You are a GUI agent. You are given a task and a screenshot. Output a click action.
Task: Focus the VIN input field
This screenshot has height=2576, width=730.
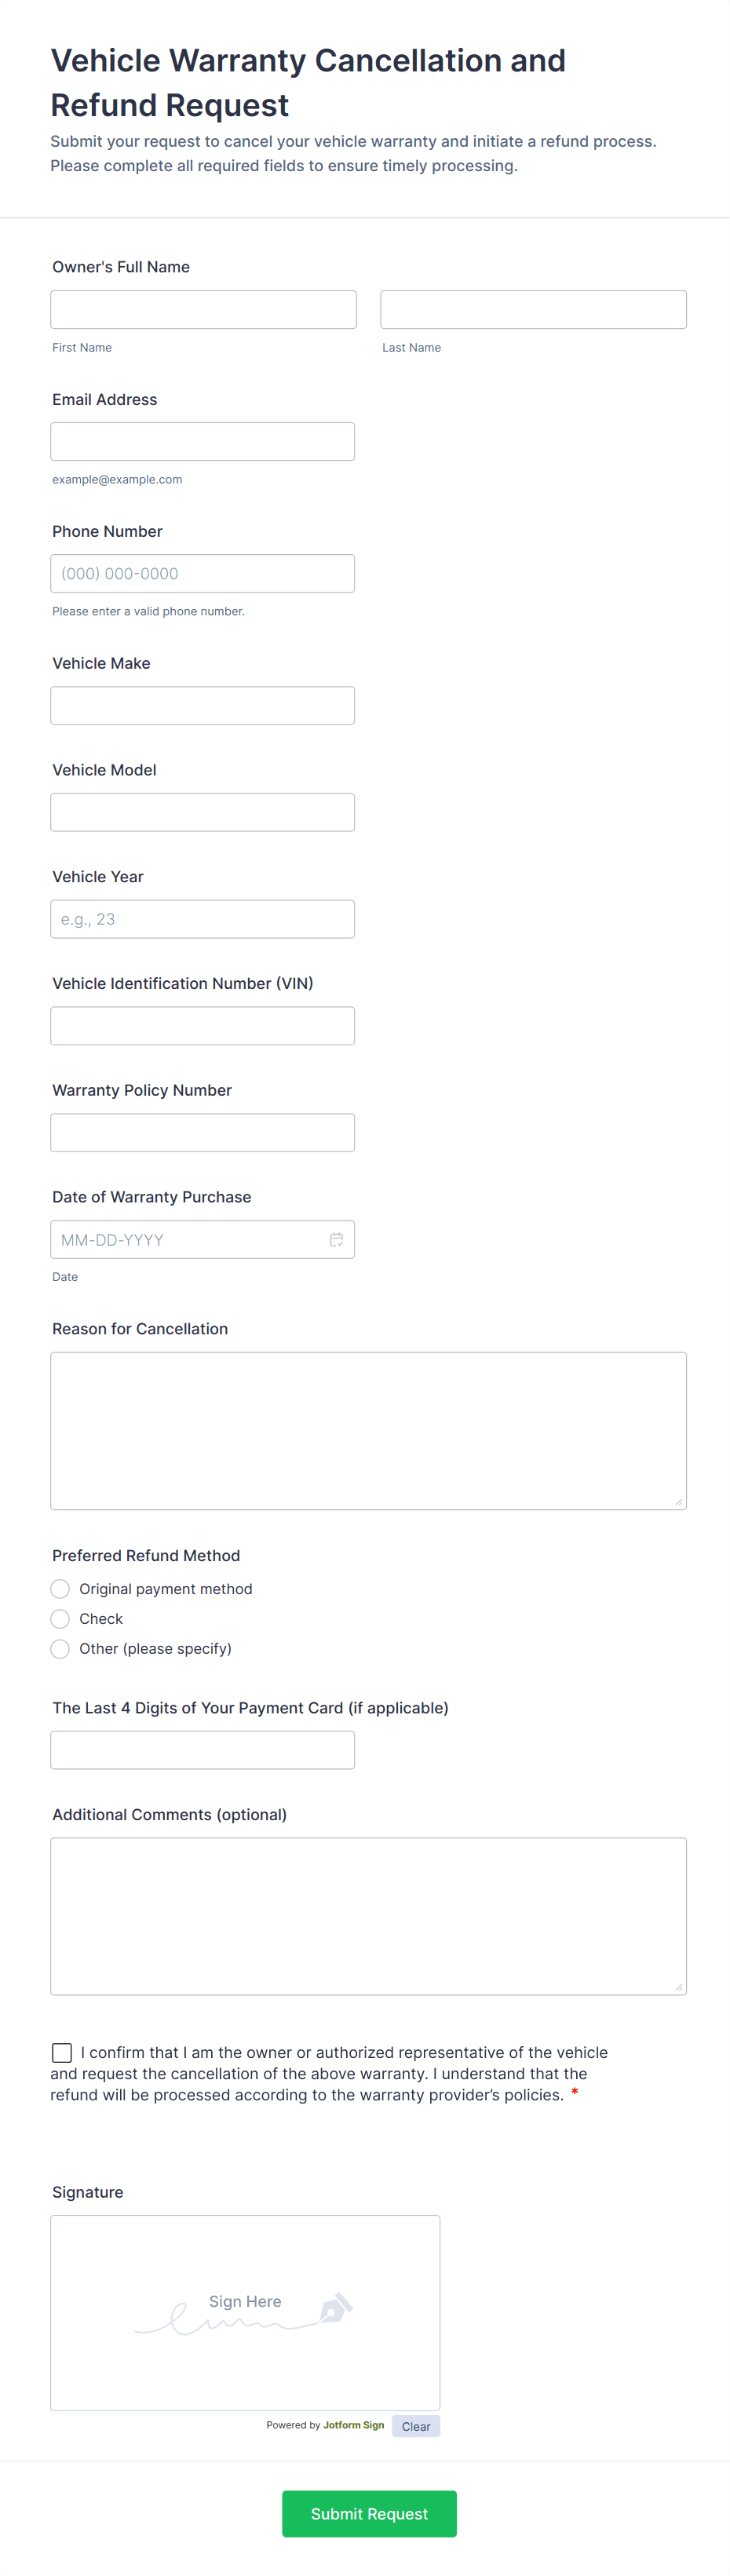(x=202, y=1026)
